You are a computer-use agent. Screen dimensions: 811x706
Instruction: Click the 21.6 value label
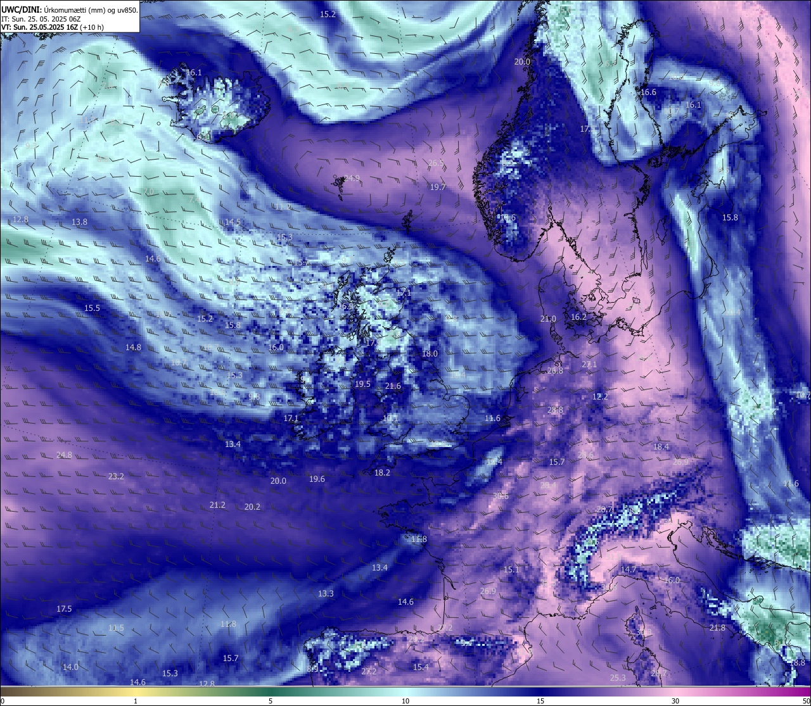tap(393, 386)
